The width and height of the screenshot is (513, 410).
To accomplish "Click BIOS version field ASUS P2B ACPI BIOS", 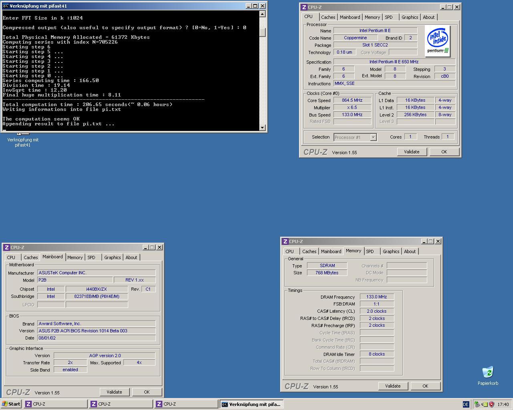I will click(96, 331).
